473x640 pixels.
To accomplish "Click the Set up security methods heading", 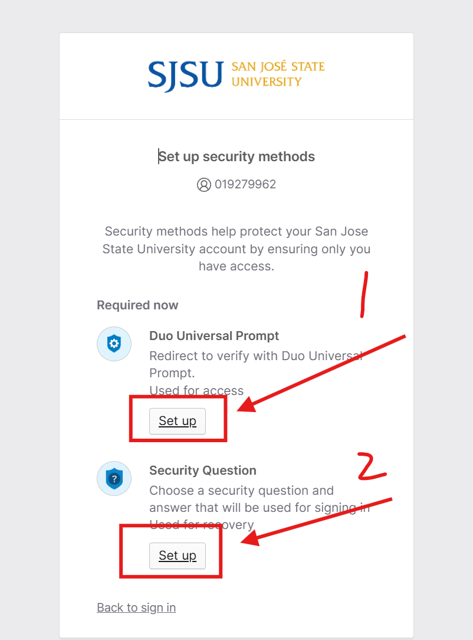I will (x=236, y=156).
